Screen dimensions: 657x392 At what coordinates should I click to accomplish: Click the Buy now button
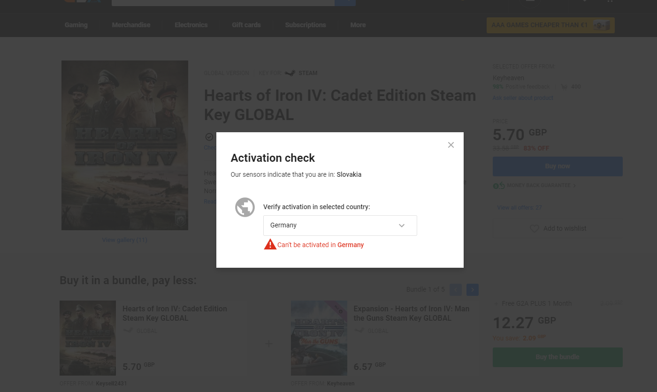point(558,166)
